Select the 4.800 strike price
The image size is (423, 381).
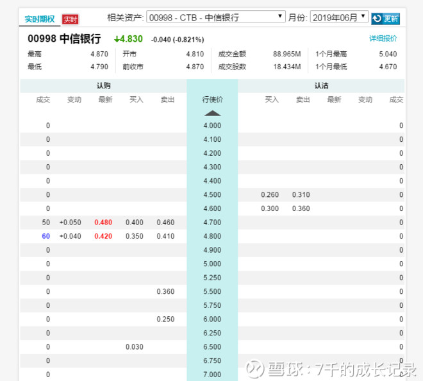pyautogui.click(x=212, y=236)
